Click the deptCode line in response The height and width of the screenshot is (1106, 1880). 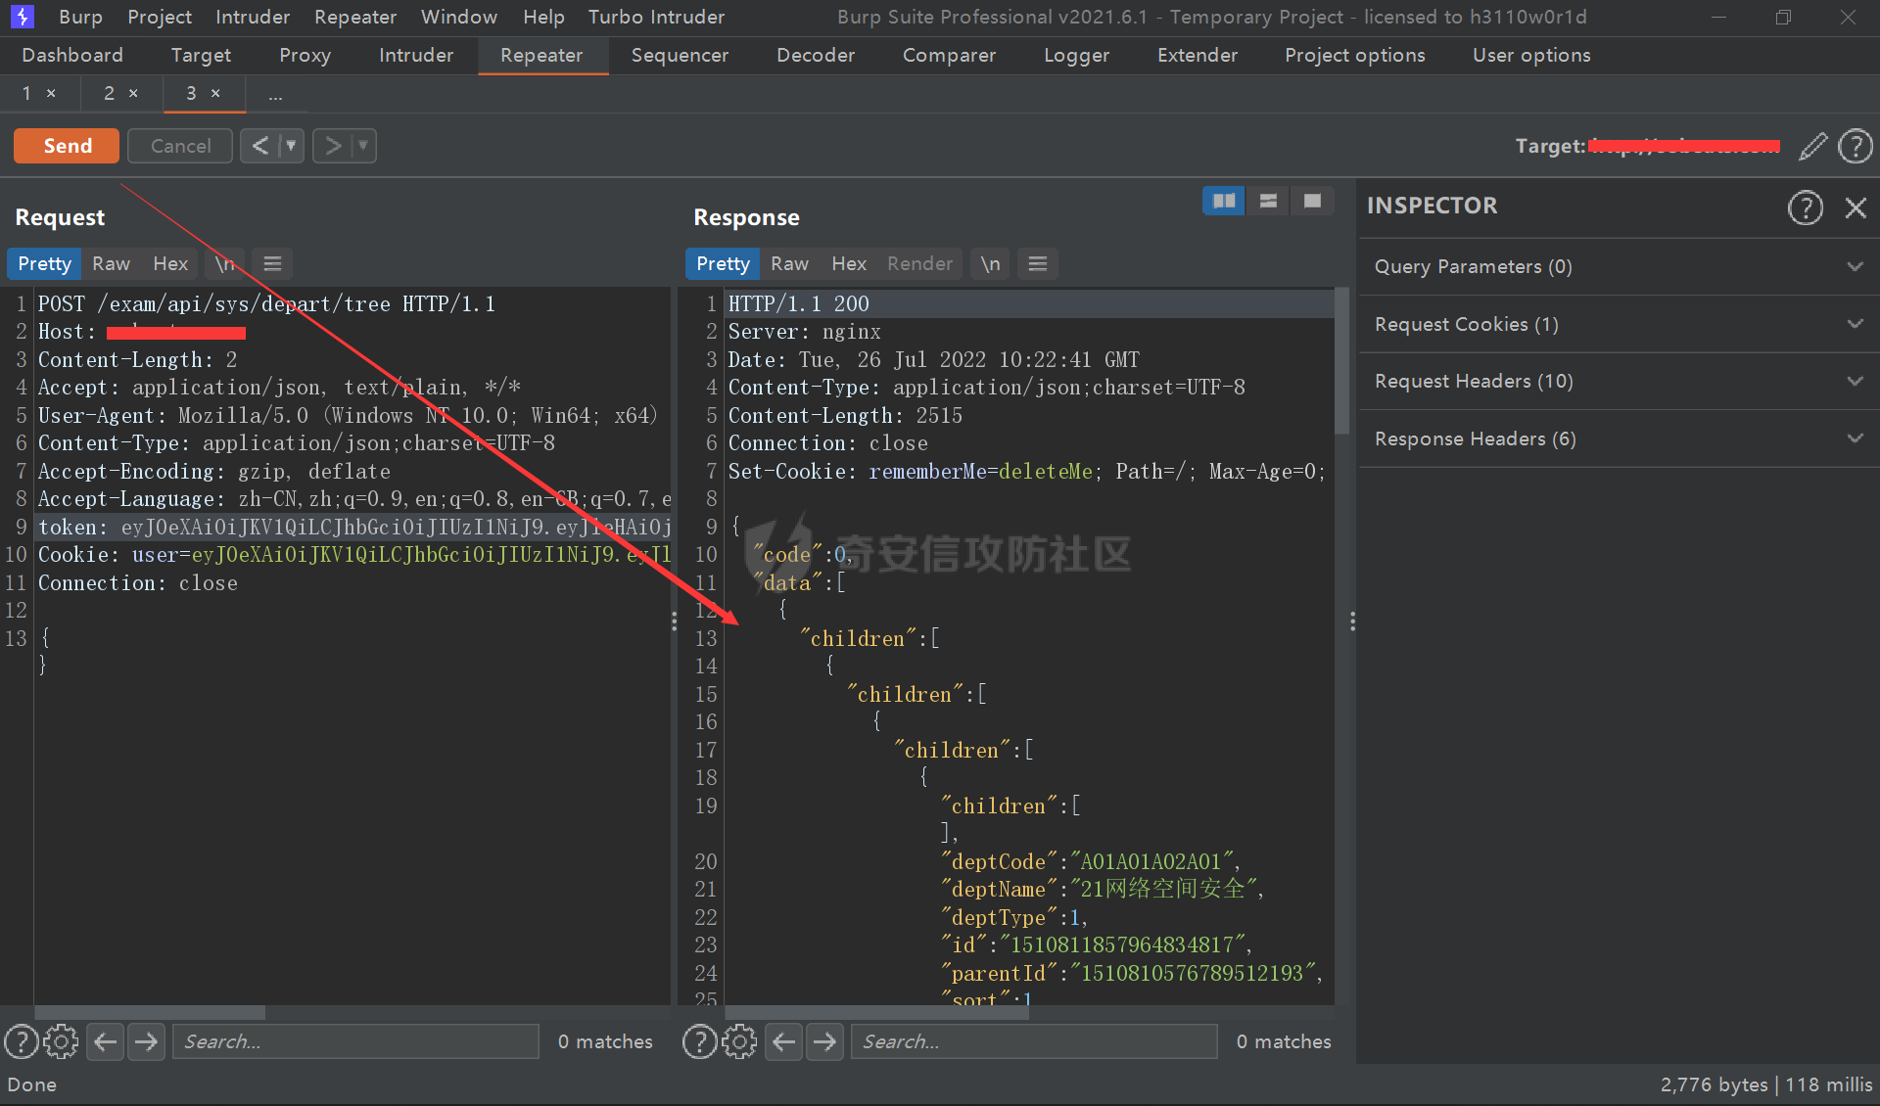click(1091, 861)
